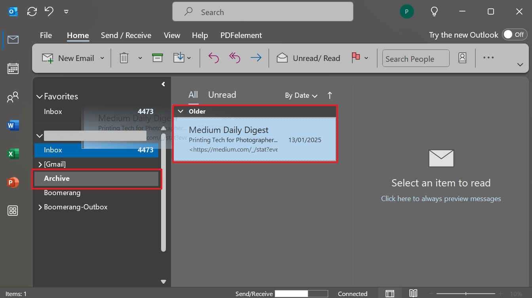This screenshot has height=298, width=532.
Task: Click the green Archive box icon
Action: pos(158,58)
